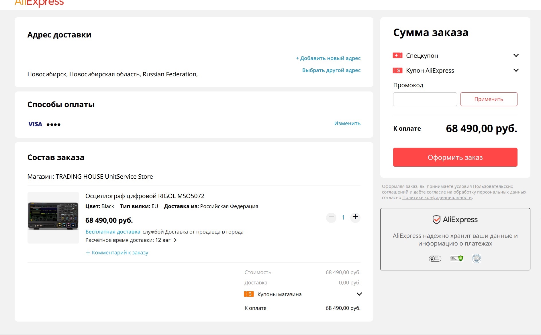Image resolution: width=541 pixels, height=335 pixels.
Task: Add a Комментарий к заказу
Action: tap(117, 253)
